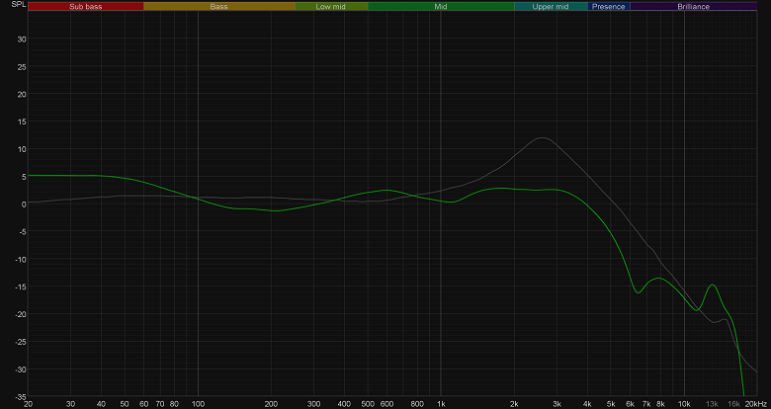Click the -15 dB axis value
Image resolution: width=771 pixels, height=409 pixels.
20,286
